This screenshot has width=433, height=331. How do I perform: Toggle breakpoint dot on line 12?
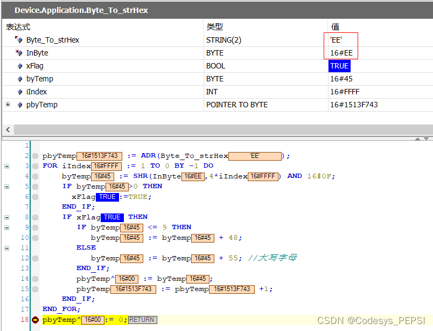[35, 258]
